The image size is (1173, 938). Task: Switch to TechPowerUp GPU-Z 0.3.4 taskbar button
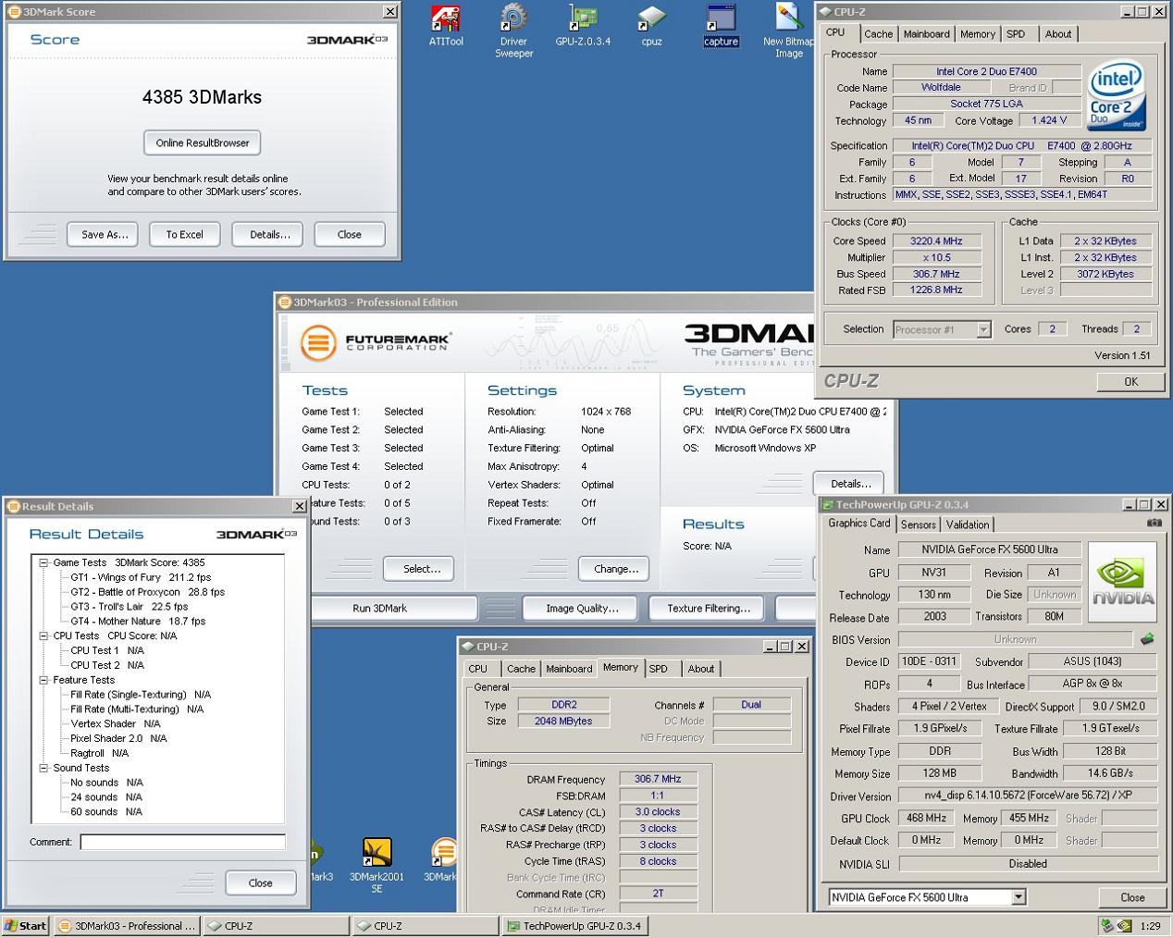[574, 925]
